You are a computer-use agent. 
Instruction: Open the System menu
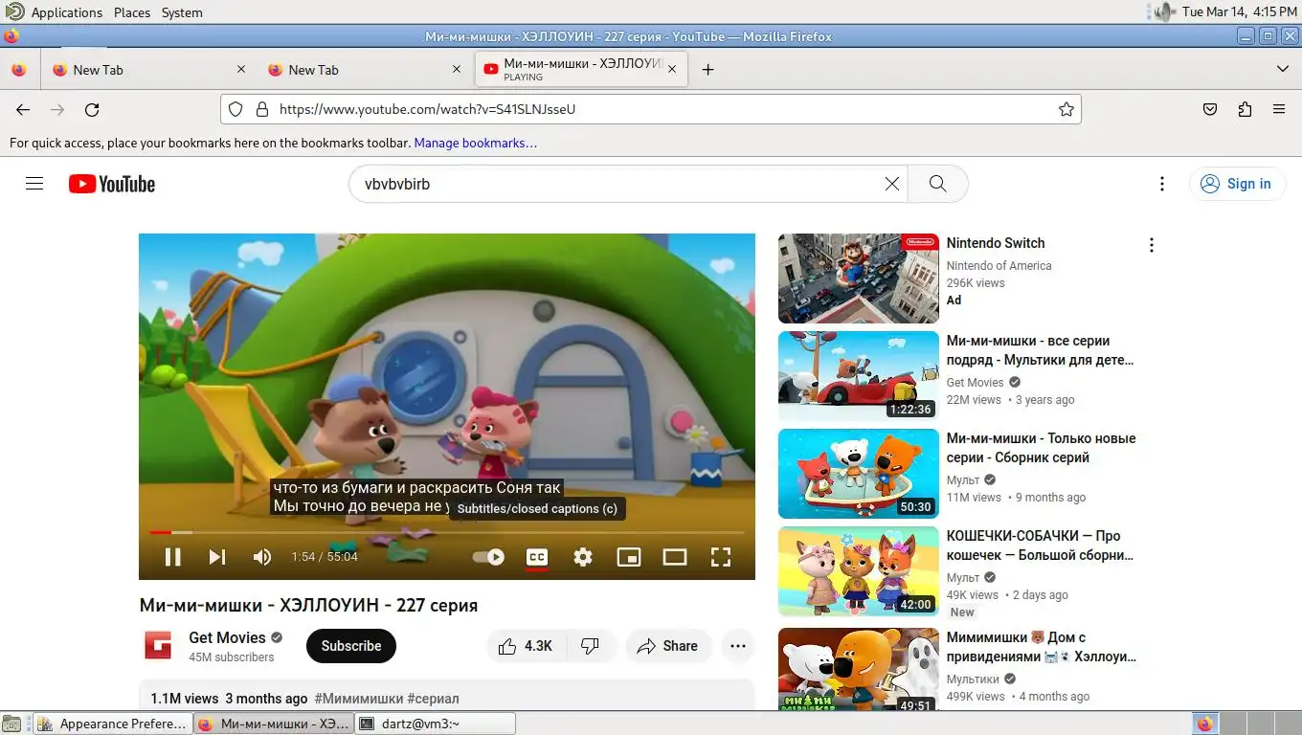(182, 12)
